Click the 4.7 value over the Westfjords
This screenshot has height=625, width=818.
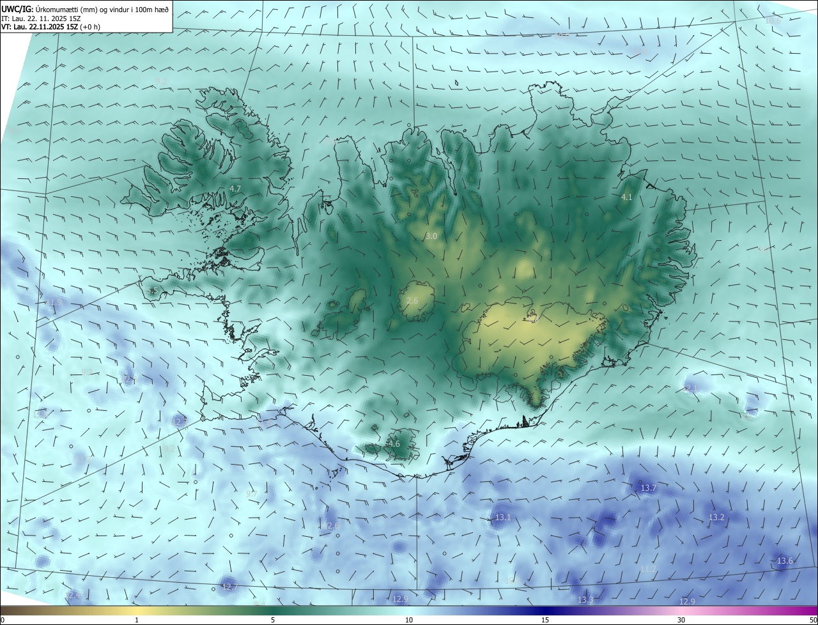235,189
